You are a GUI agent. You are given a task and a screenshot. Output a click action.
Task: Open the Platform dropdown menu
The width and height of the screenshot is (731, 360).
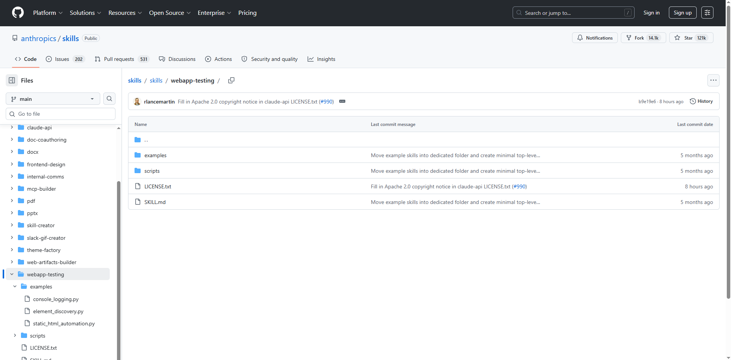click(x=48, y=13)
